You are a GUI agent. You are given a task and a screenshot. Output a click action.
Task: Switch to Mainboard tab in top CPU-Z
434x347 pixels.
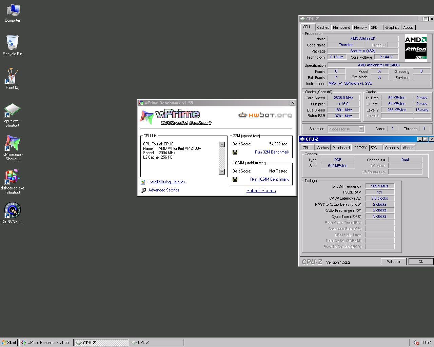click(x=341, y=27)
